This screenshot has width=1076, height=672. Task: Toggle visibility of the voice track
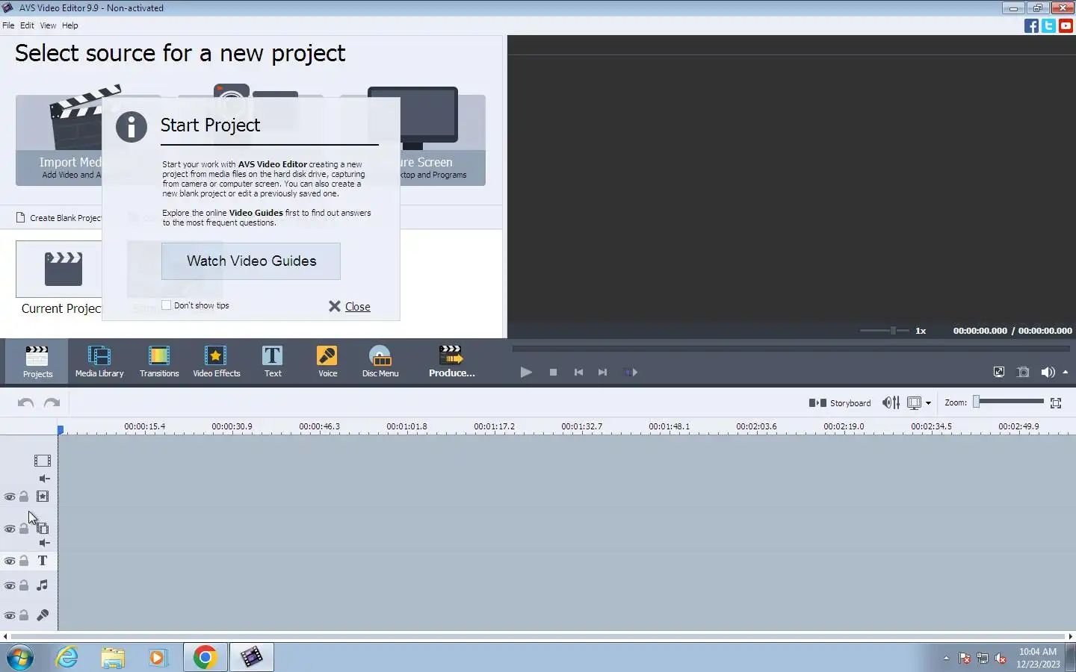[10, 615]
